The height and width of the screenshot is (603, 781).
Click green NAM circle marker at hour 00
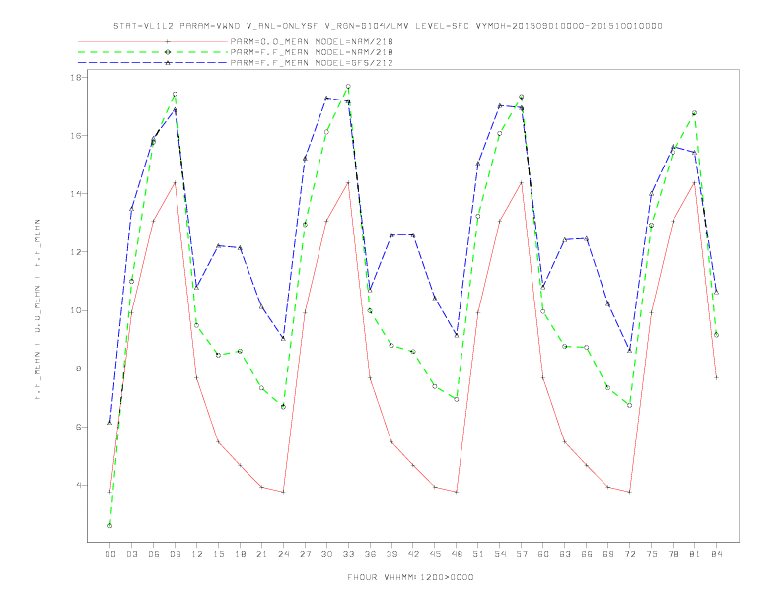[x=110, y=526]
